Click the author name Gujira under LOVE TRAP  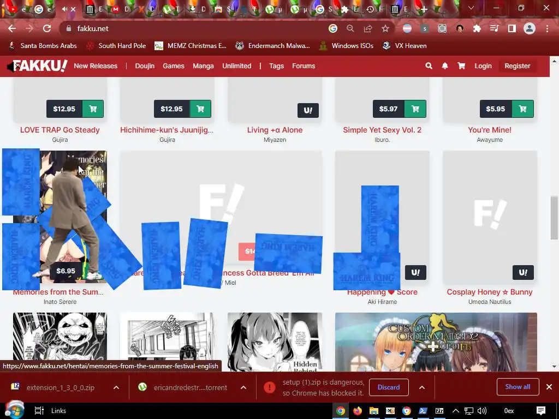(x=60, y=140)
